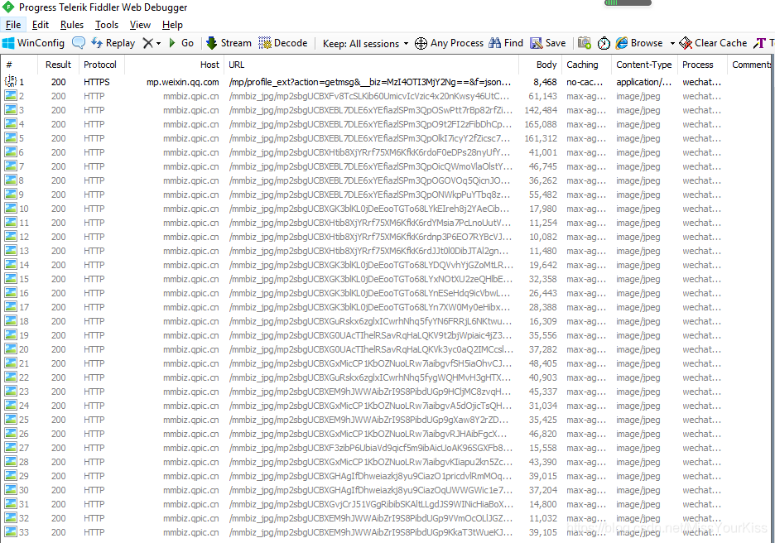775x543 pixels.
Task: Open the View menu
Action: click(x=141, y=25)
